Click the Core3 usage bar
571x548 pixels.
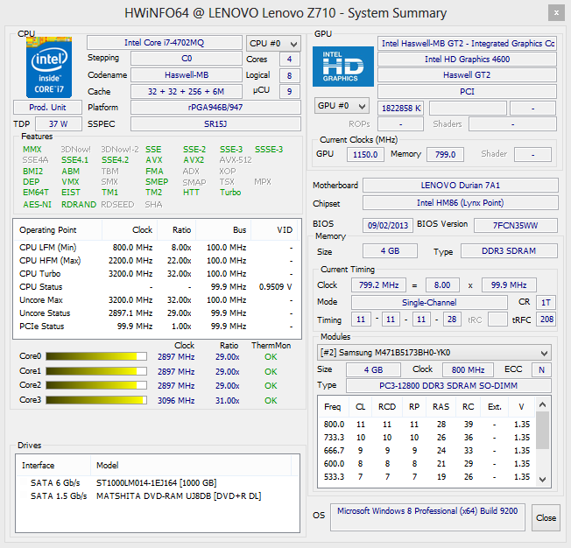click(96, 400)
